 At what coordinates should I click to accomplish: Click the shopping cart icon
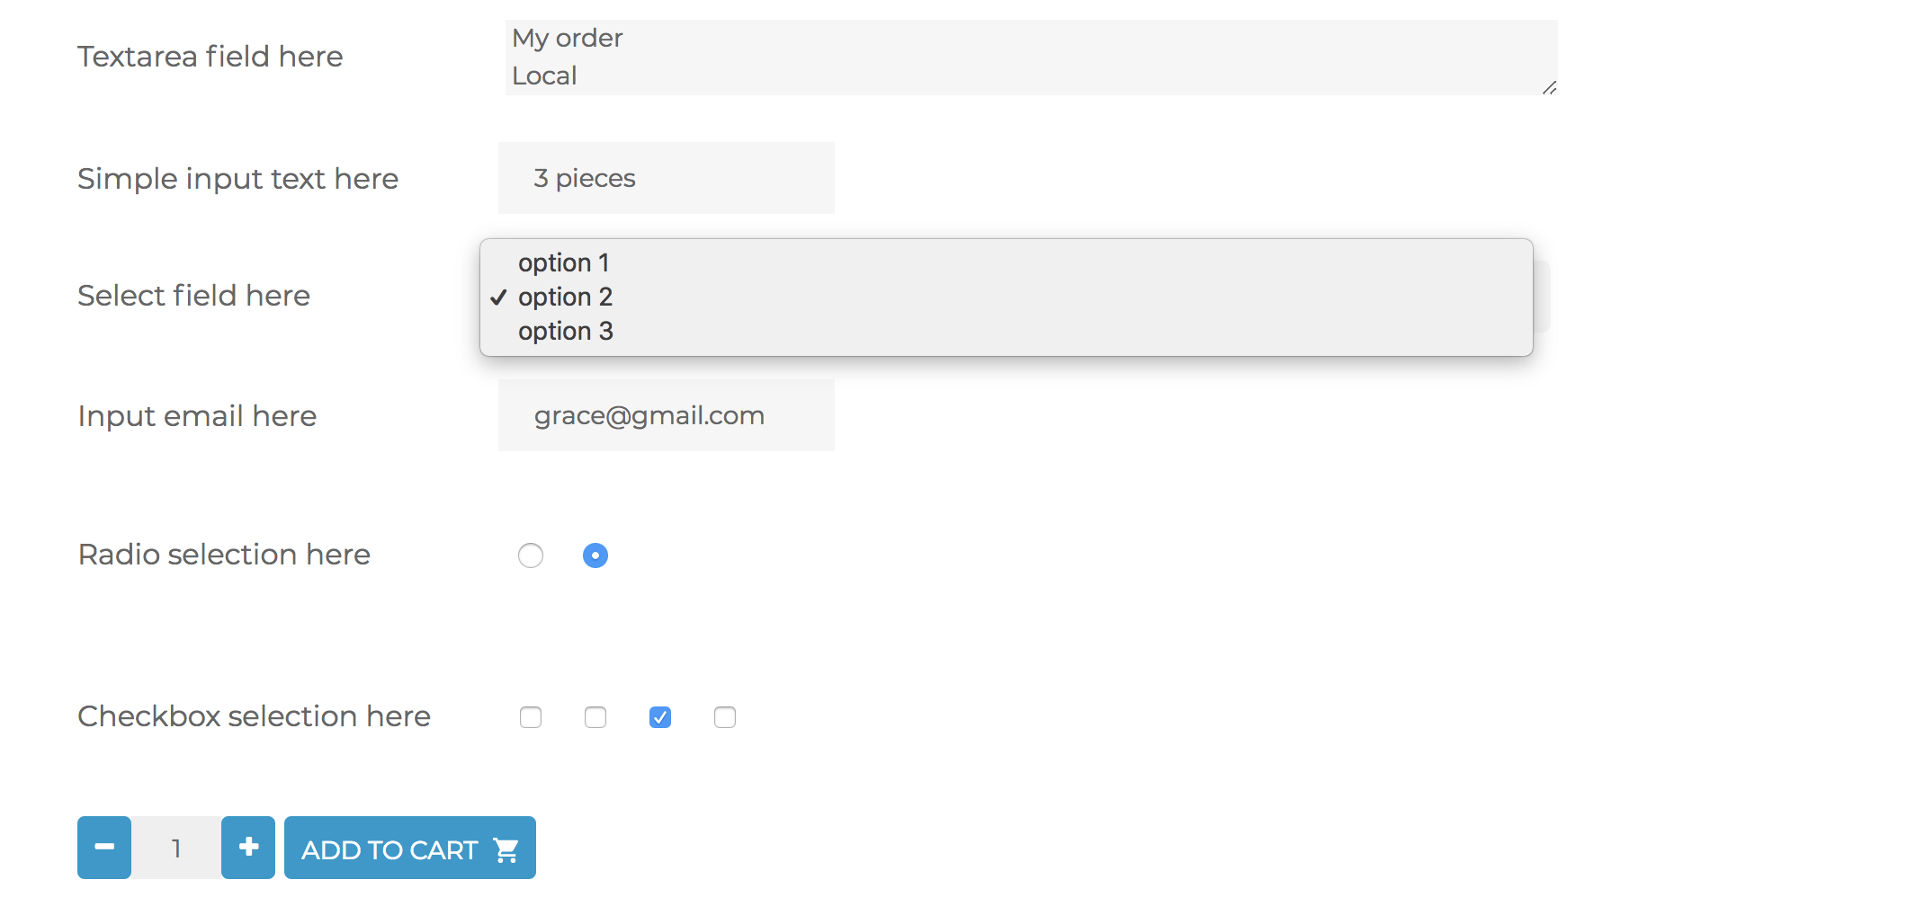(x=506, y=850)
